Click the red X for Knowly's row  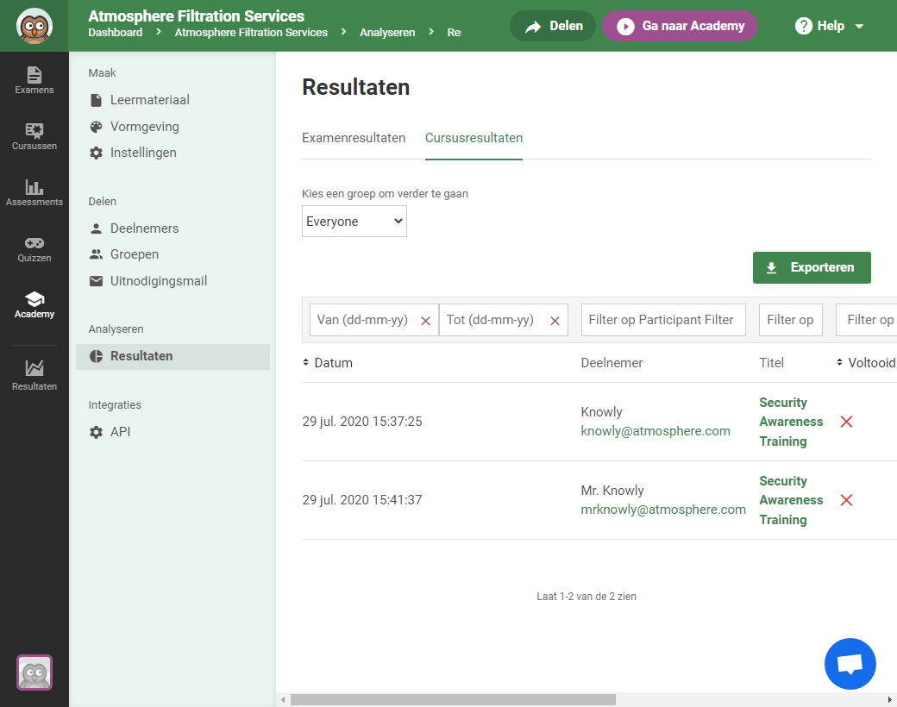click(x=847, y=422)
